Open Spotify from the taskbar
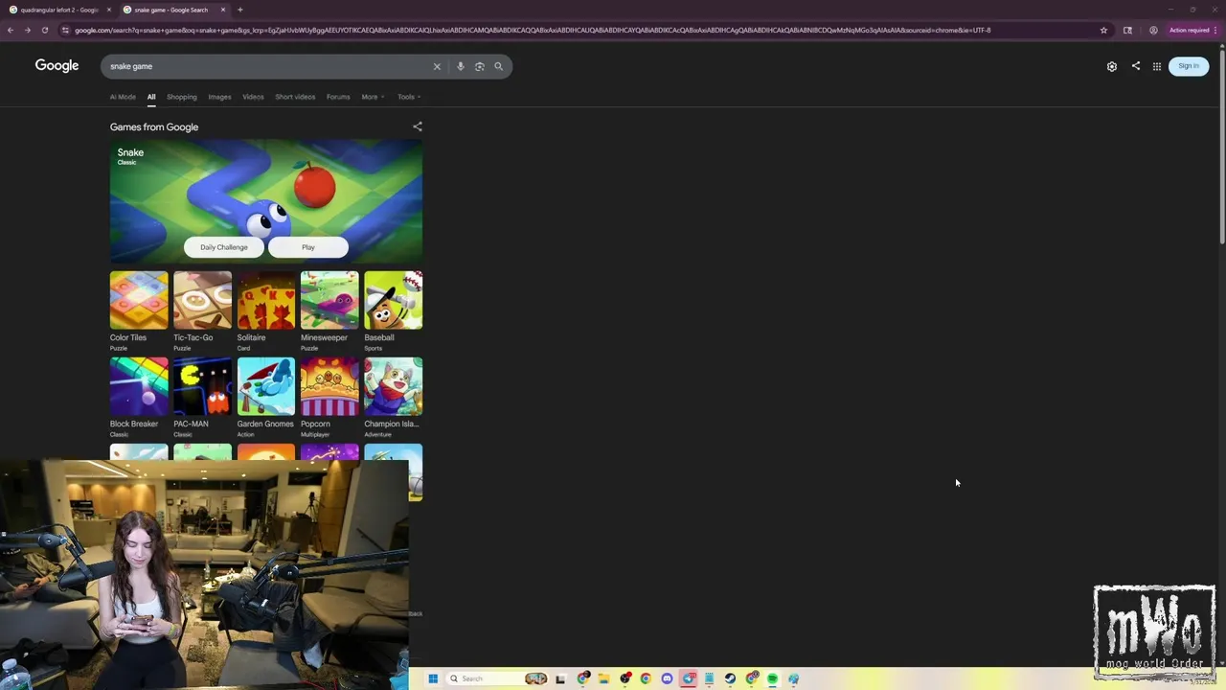1226x690 pixels. pos(773,678)
